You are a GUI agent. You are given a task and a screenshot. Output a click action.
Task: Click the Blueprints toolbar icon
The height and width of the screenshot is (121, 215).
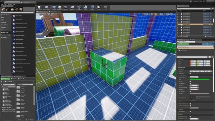point(72,7)
